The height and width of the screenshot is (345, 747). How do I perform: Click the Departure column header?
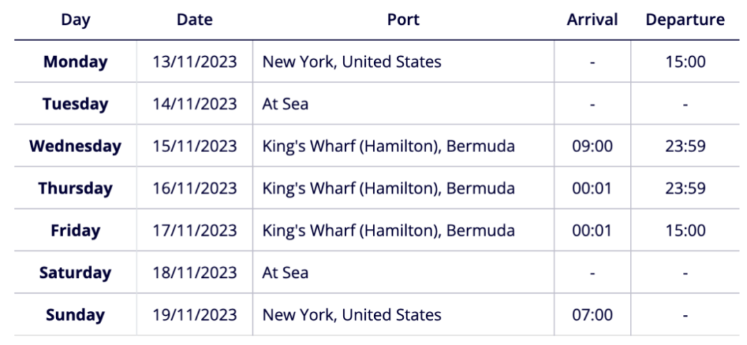[685, 20]
